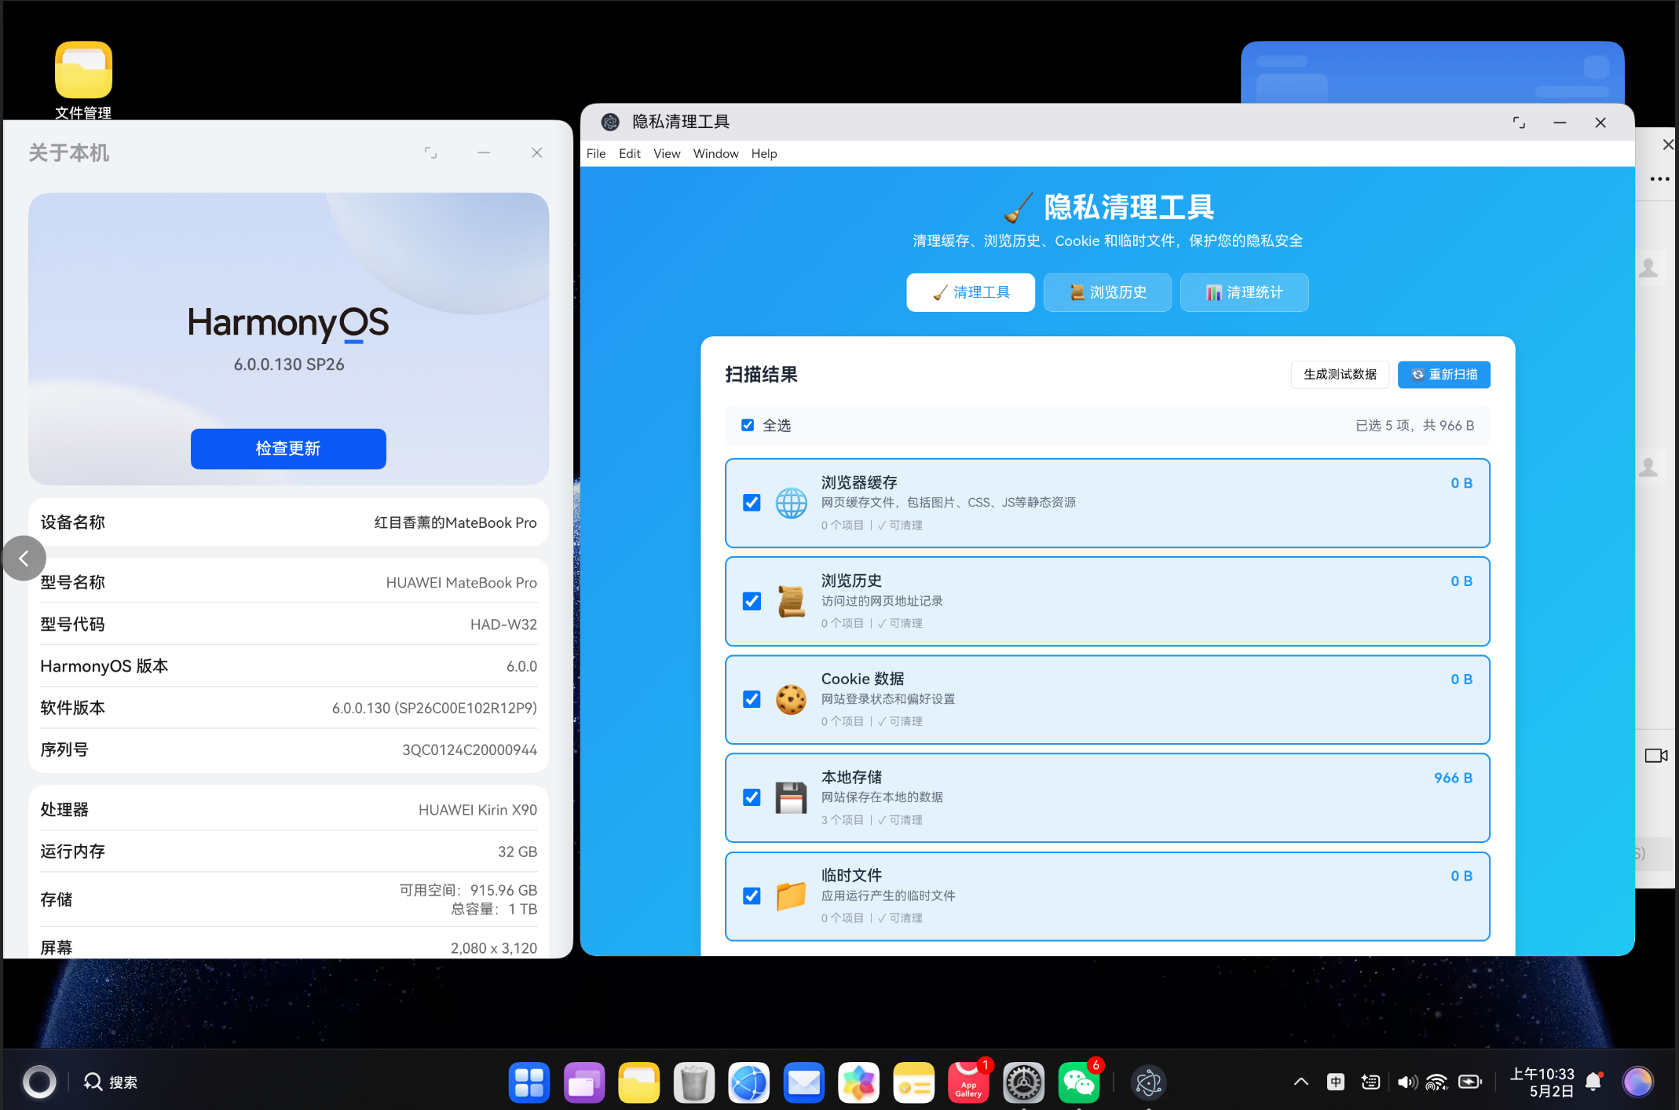Click the 设备名称 row

click(x=288, y=522)
